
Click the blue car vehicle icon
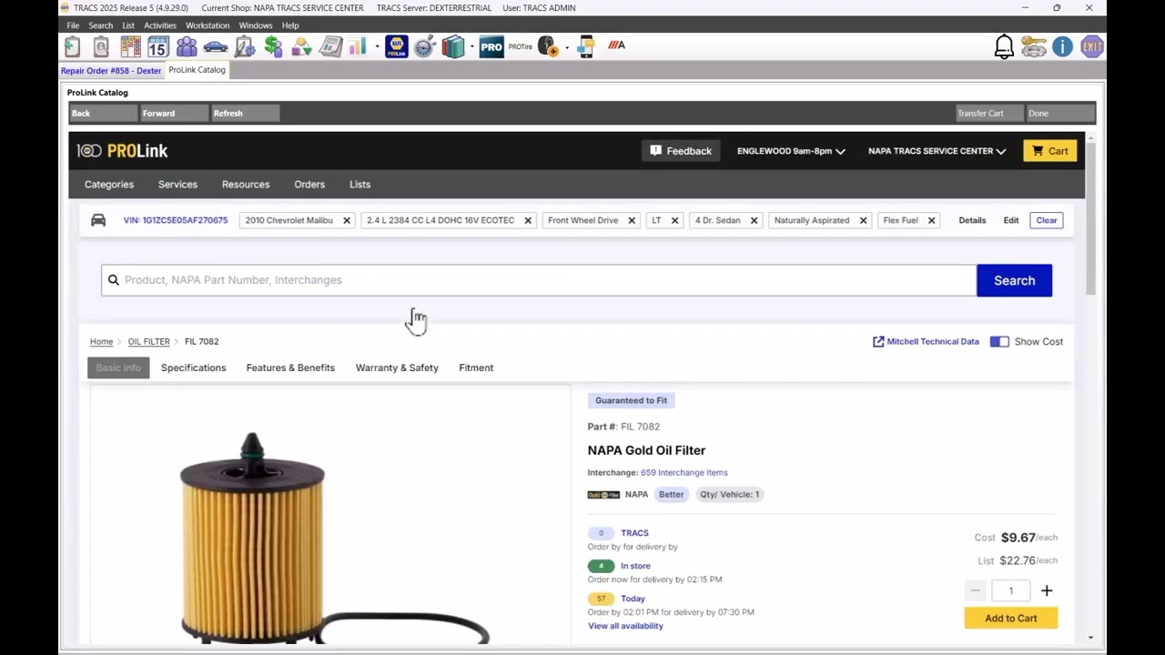(x=216, y=46)
